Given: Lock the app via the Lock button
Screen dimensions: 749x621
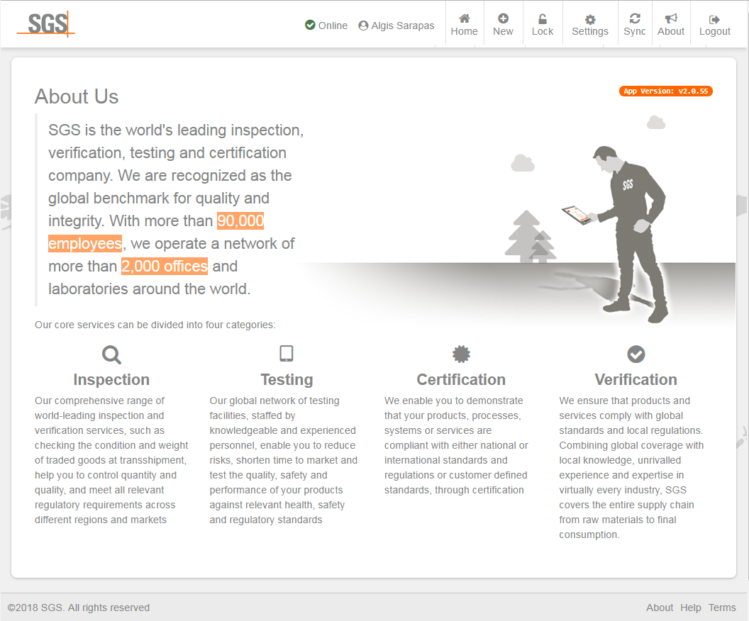Looking at the screenshot, I should [543, 25].
